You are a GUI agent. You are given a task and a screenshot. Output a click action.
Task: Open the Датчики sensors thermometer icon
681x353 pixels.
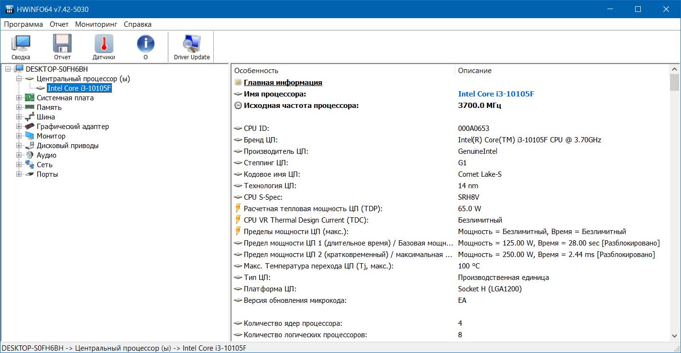(104, 43)
